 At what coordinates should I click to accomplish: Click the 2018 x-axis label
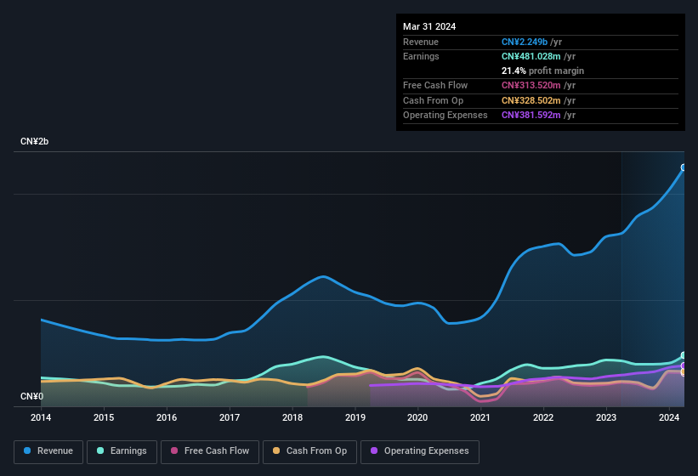coord(292,417)
